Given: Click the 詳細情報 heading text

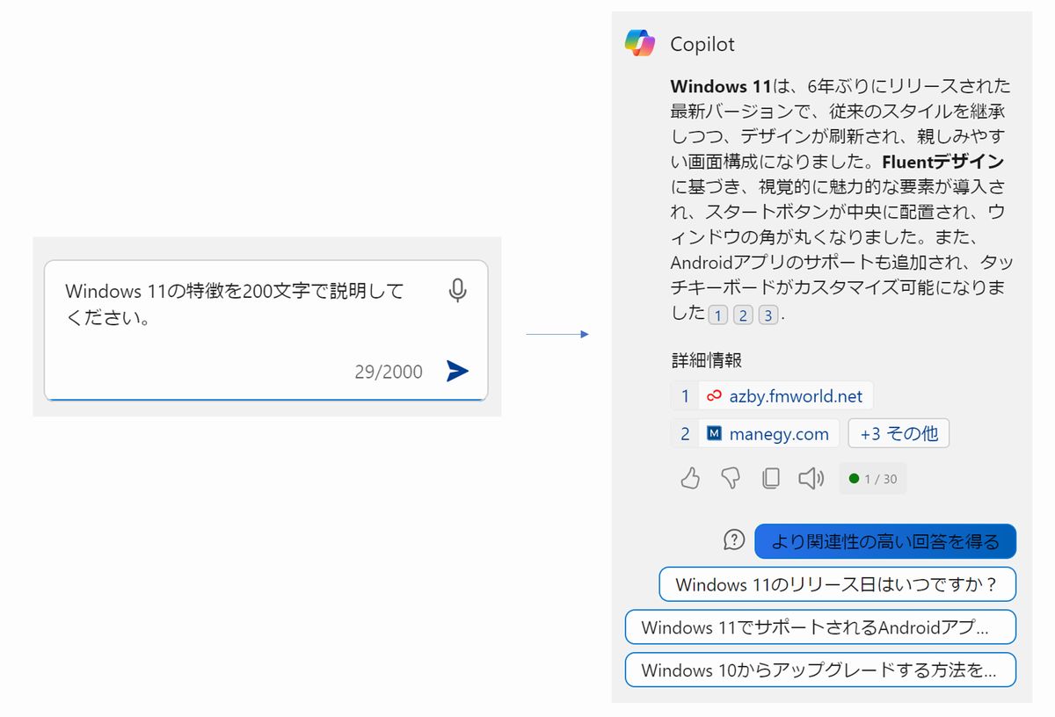Looking at the screenshot, I should pos(707,360).
